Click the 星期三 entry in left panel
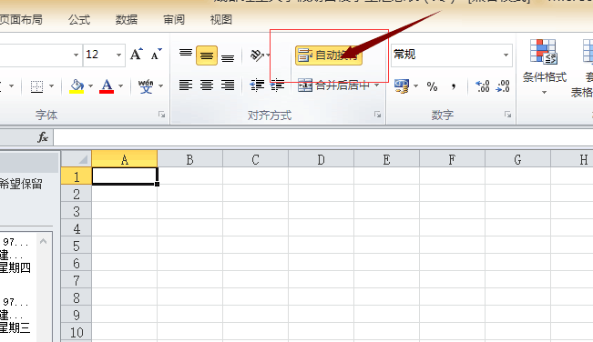The image size is (593, 342). [15, 327]
